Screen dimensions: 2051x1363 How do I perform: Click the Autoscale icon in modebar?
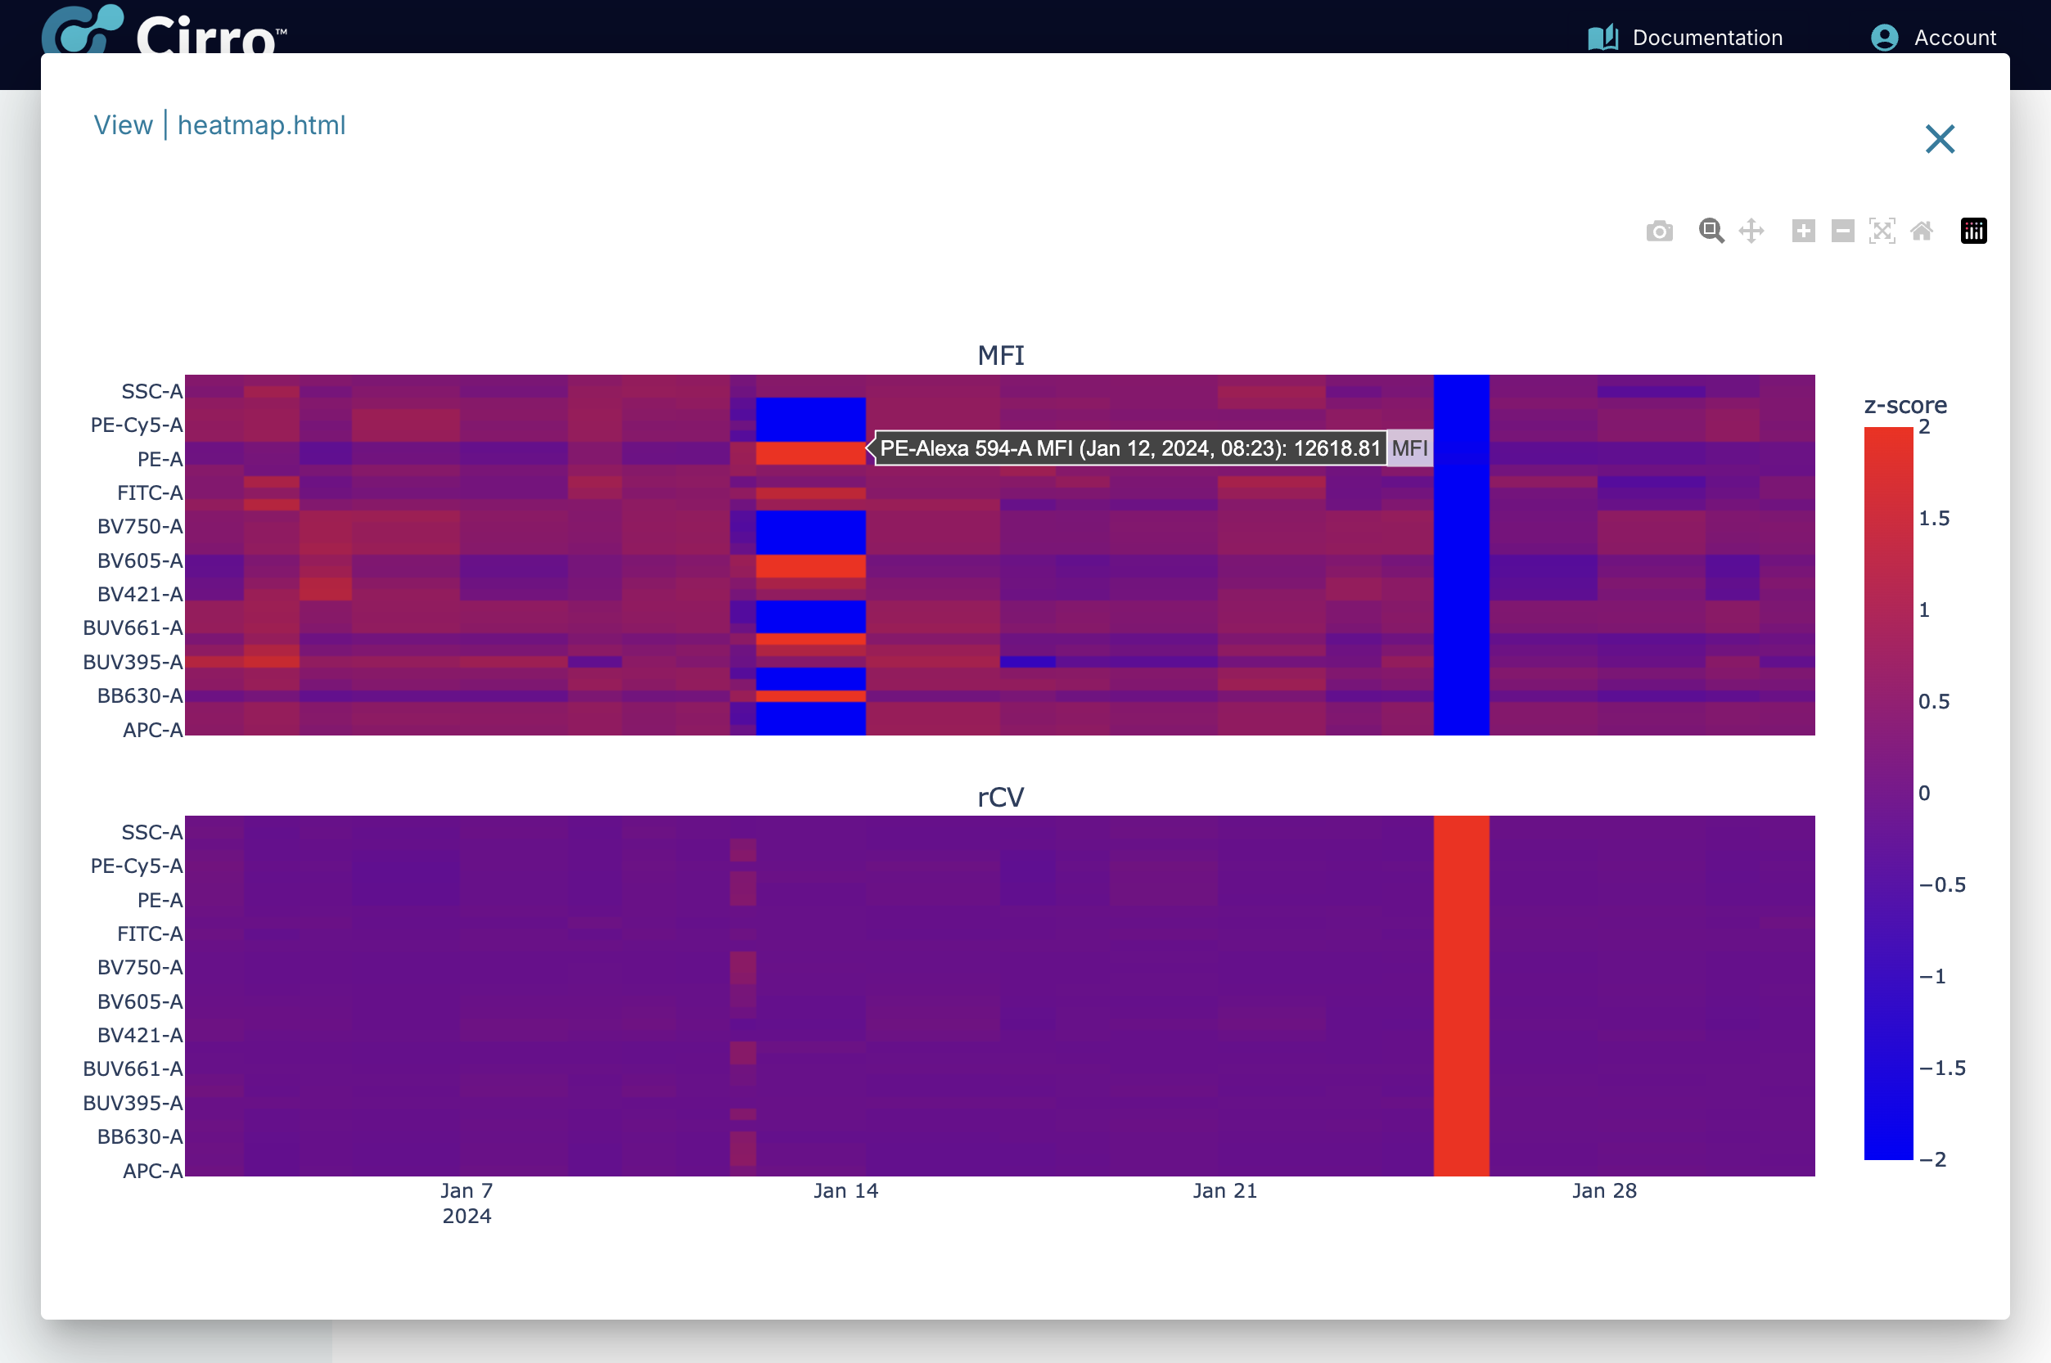point(1882,232)
